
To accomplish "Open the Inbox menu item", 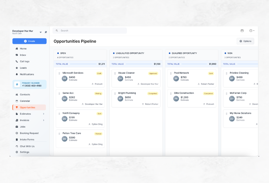I will pos(23,55).
